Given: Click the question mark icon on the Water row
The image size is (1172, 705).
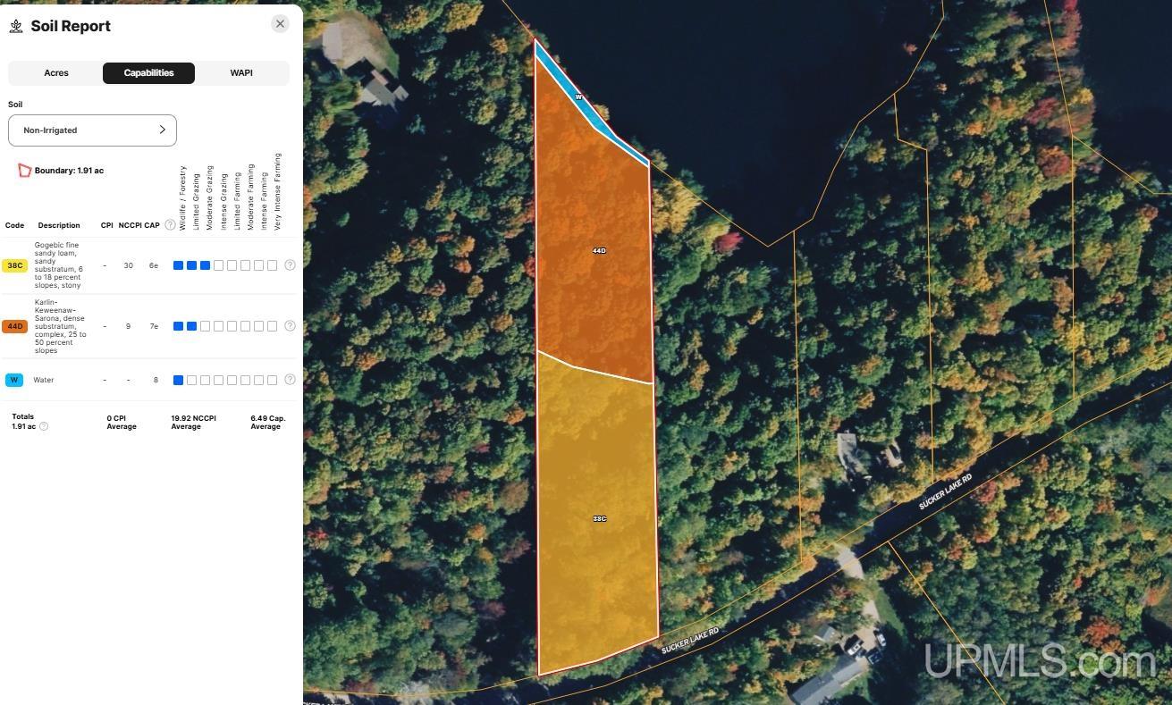Looking at the screenshot, I should coord(290,379).
